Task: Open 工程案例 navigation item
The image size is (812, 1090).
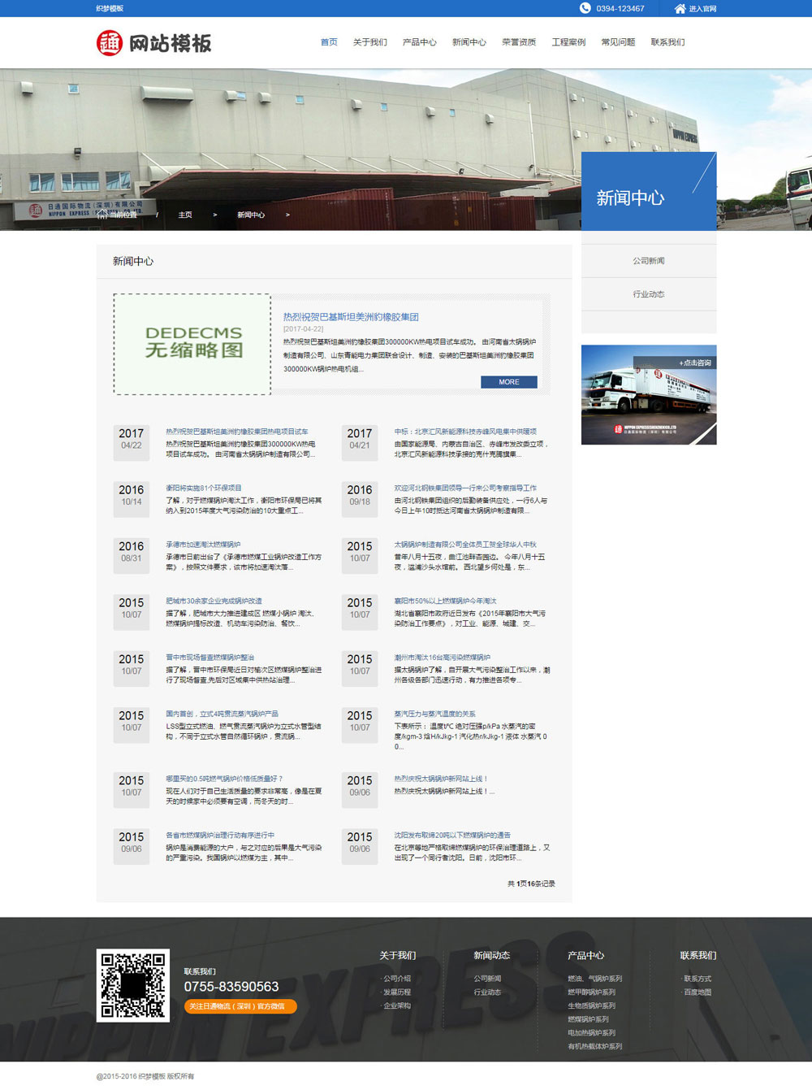Action: [568, 42]
